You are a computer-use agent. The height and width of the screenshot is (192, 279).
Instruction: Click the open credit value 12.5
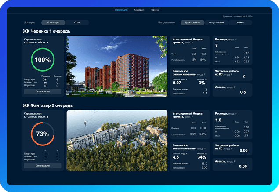pyautogui.click(x=204, y=163)
